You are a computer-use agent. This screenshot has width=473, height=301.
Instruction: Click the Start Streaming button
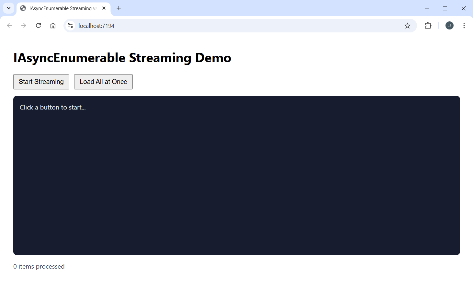point(41,82)
